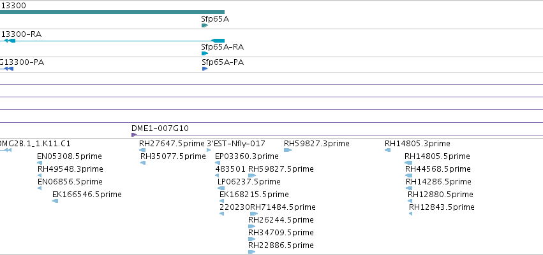Select the wide teal 13300 gene bar

(x=112, y=12)
